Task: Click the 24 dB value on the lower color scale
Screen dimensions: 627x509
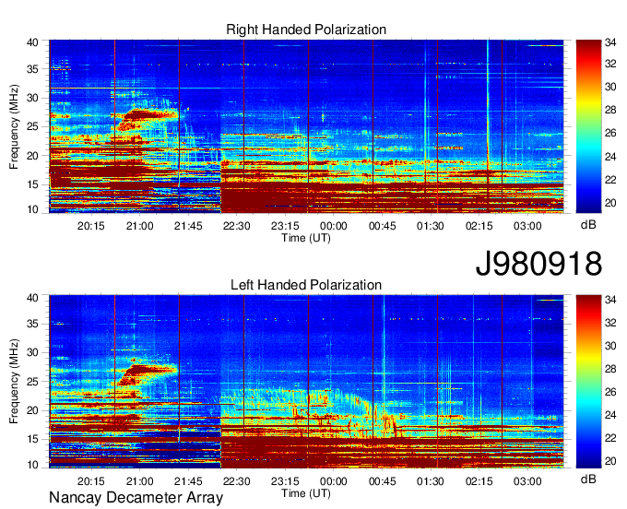Action: pyautogui.click(x=610, y=415)
